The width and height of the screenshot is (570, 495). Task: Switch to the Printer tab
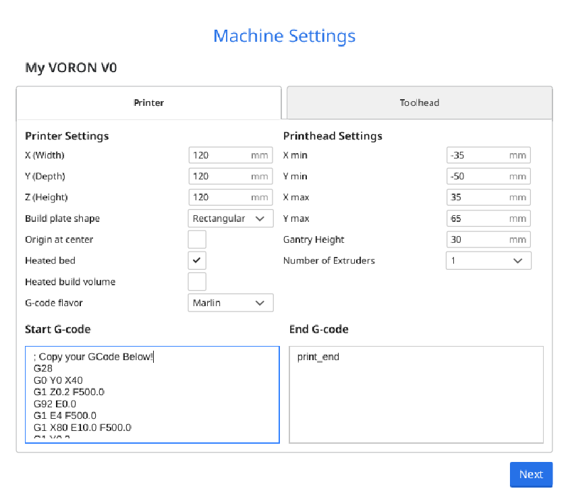point(148,103)
